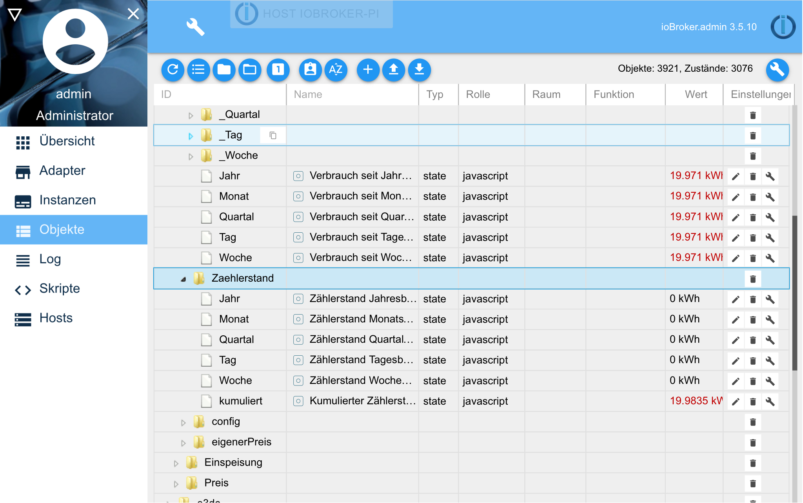
Task: Click the ioBroker logo in header
Action: (x=783, y=27)
